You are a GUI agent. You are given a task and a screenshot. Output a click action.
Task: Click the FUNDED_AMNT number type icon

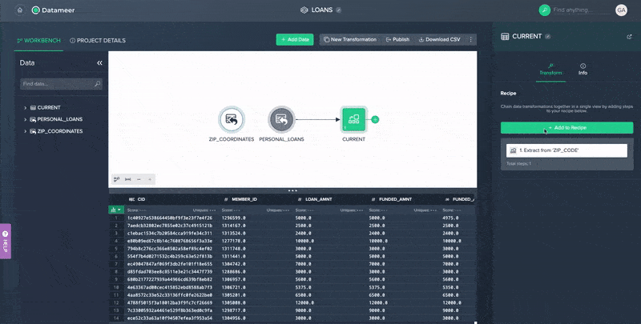click(x=373, y=199)
